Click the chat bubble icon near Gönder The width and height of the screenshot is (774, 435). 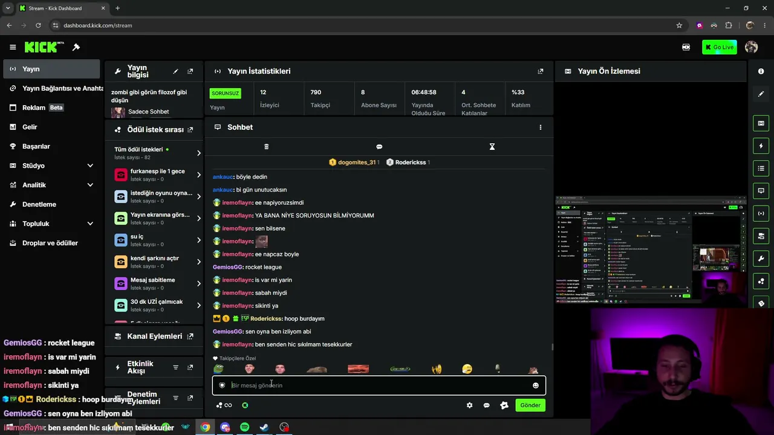[486, 405]
